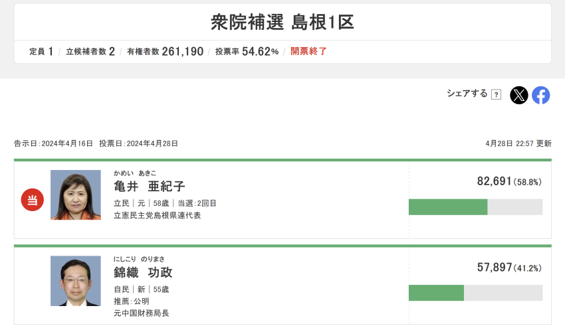Click the red 当 winner badge
The width and height of the screenshot is (565, 326).
pos(33,200)
